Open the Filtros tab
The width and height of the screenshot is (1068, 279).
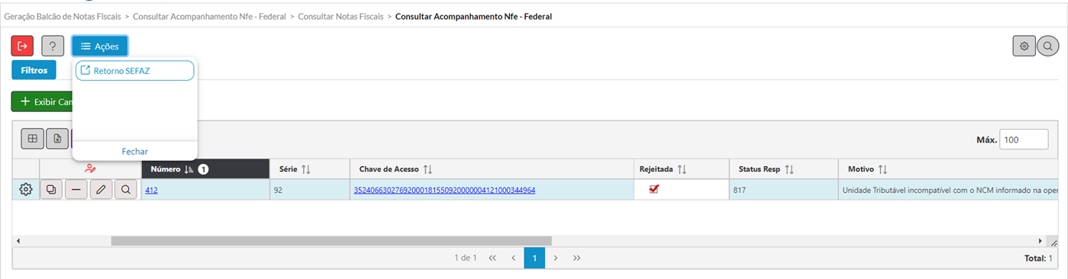point(34,70)
